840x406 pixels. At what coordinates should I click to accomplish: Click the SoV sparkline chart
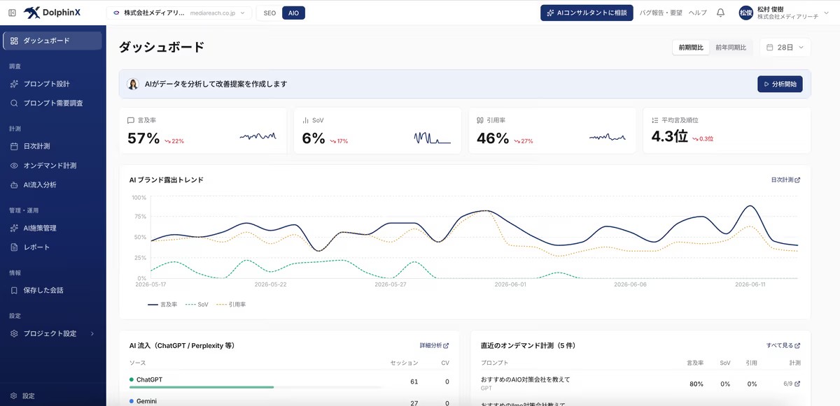click(432, 138)
